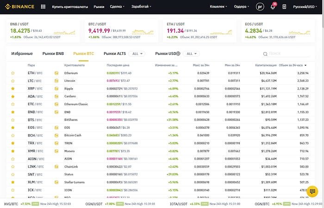Open the Кошелек dropdown
The height and width of the screenshot is (208, 324).
tap(218, 6)
